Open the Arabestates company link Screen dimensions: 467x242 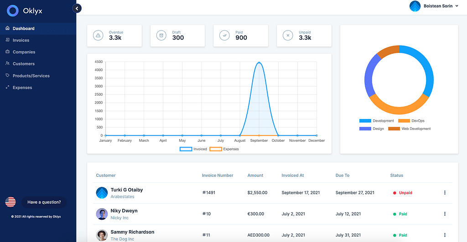coord(123,197)
